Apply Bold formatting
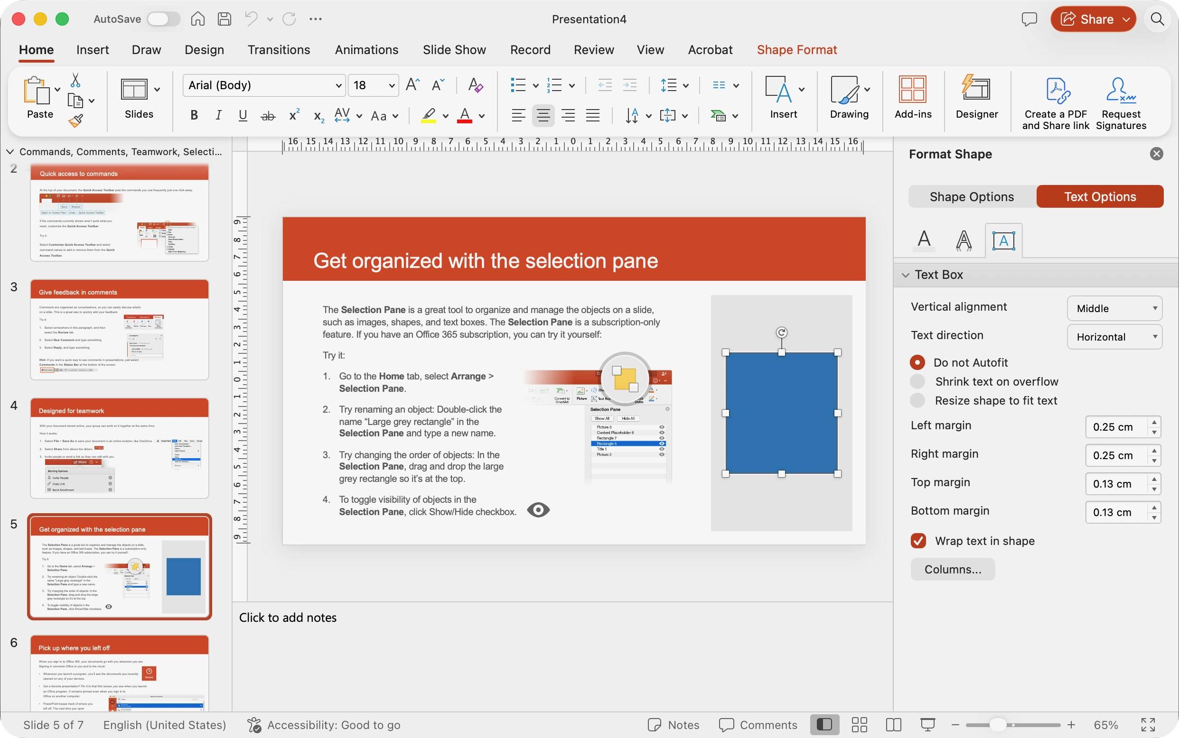Screen dimensions: 1179x738 tap(194, 115)
